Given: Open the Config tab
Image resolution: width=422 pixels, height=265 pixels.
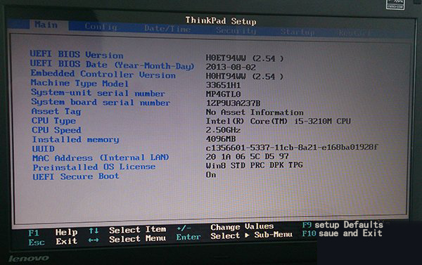Looking at the screenshot, I should [101, 27].
